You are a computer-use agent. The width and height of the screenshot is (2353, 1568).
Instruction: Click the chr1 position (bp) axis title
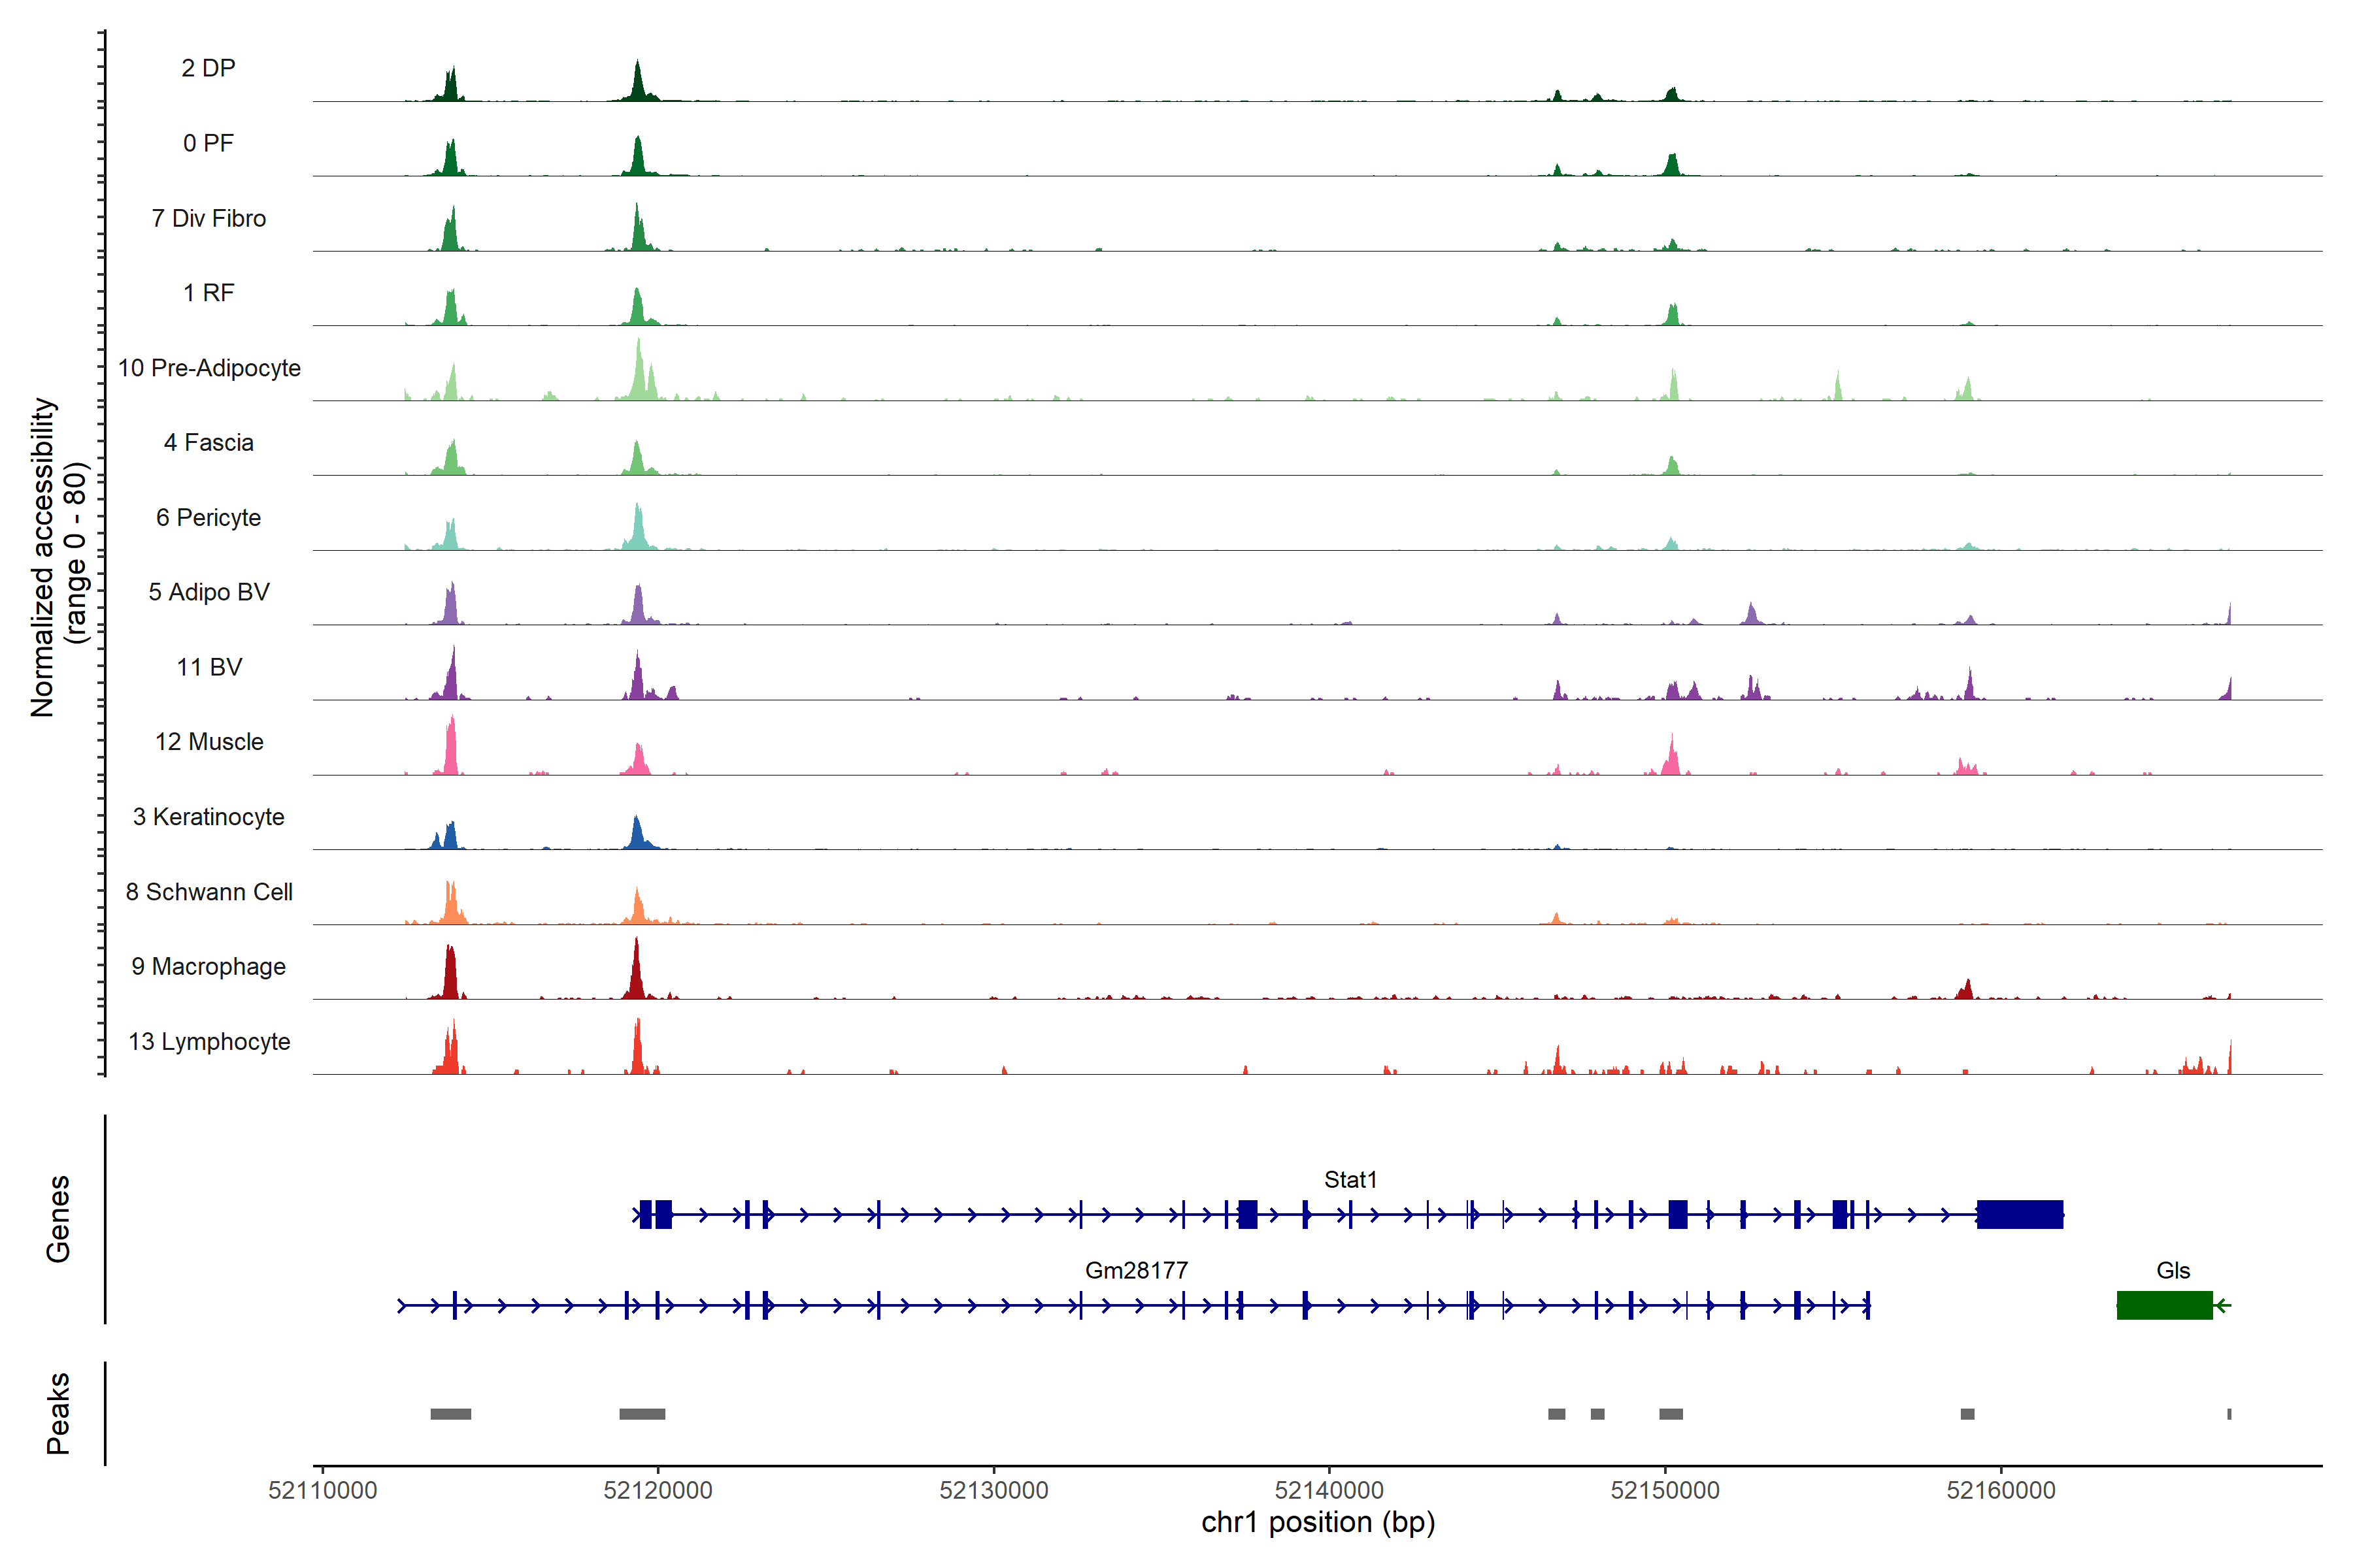(x=1318, y=1523)
